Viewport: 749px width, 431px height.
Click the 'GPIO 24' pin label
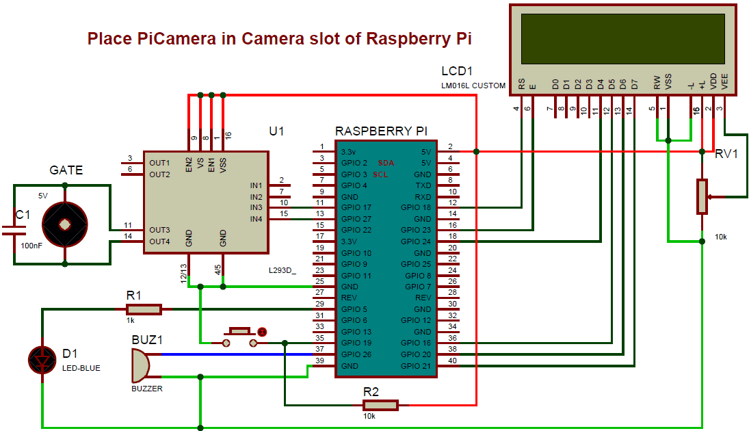click(416, 241)
